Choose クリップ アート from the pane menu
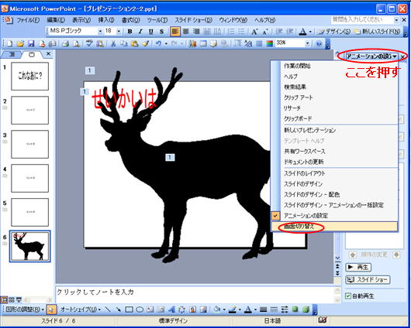The image size is (411, 328). tap(334, 97)
